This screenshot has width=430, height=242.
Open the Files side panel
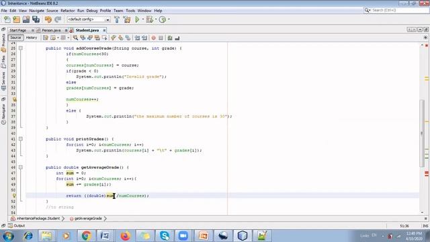pos(3,62)
